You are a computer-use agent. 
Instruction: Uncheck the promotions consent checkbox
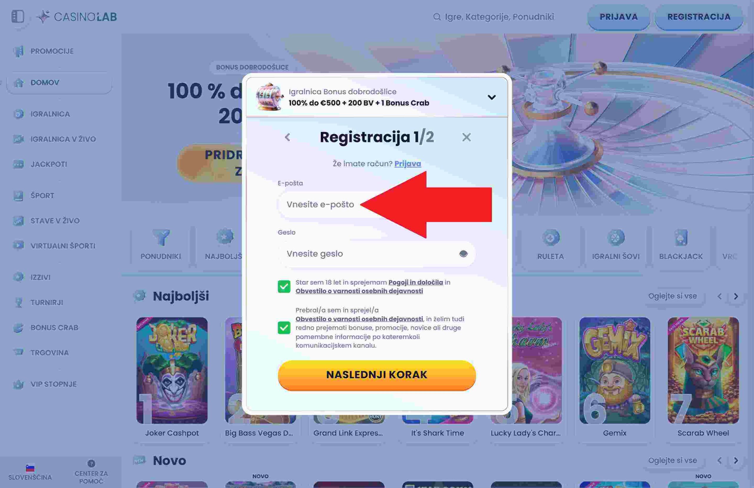(x=284, y=328)
